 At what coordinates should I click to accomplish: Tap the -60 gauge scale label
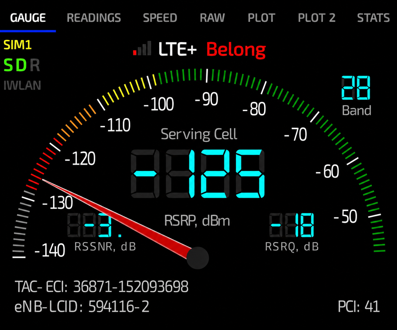click(327, 172)
